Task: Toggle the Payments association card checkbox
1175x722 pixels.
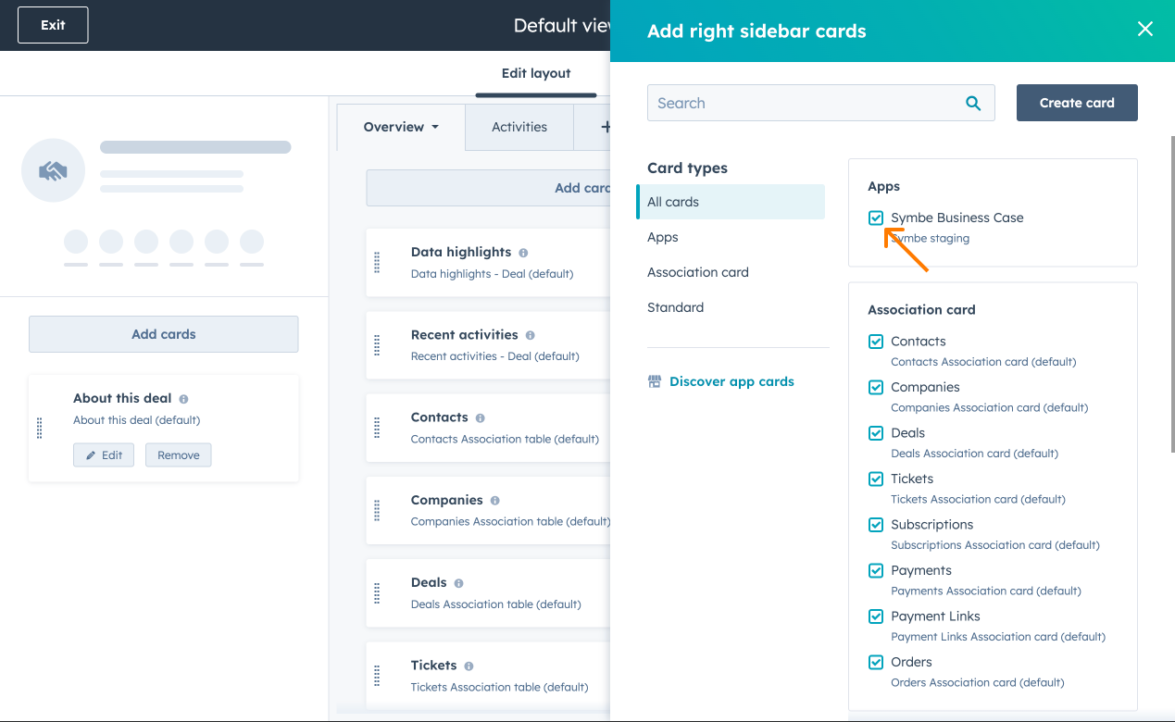Action: tap(876, 571)
